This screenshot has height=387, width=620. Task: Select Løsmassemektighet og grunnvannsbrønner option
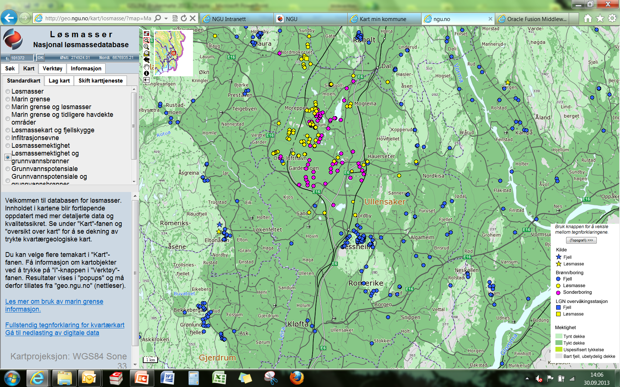coord(8,157)
